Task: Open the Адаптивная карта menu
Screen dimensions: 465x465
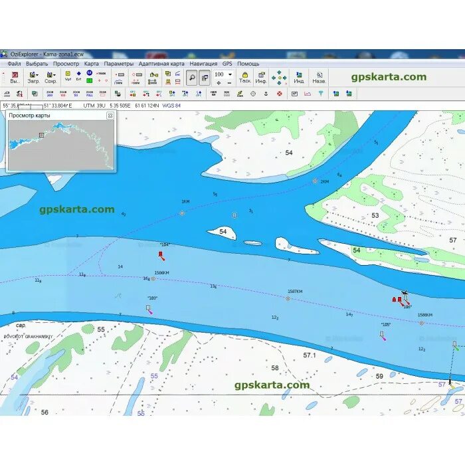Action: click(161, 64)
